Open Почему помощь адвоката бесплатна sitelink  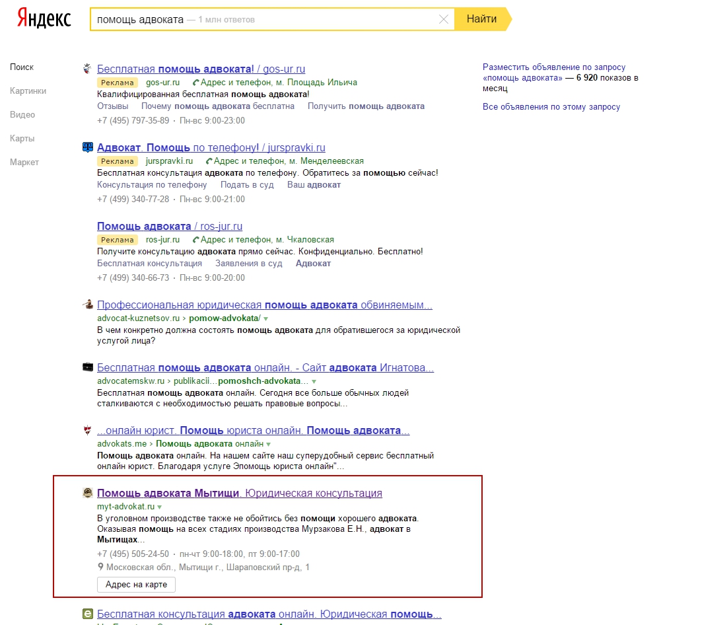click(x=218, y=106)
